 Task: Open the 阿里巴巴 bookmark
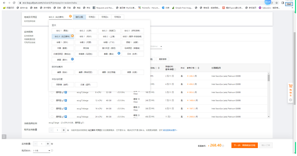coord(8,8)
